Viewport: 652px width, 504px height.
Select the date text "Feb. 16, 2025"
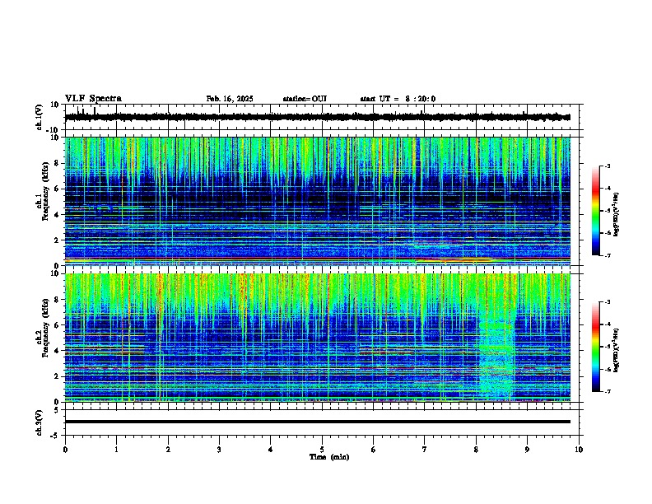point(230,99)
